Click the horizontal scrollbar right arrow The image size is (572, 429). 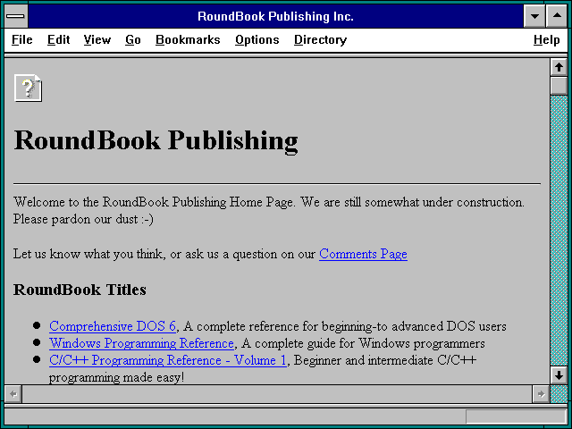coord(541,394)
